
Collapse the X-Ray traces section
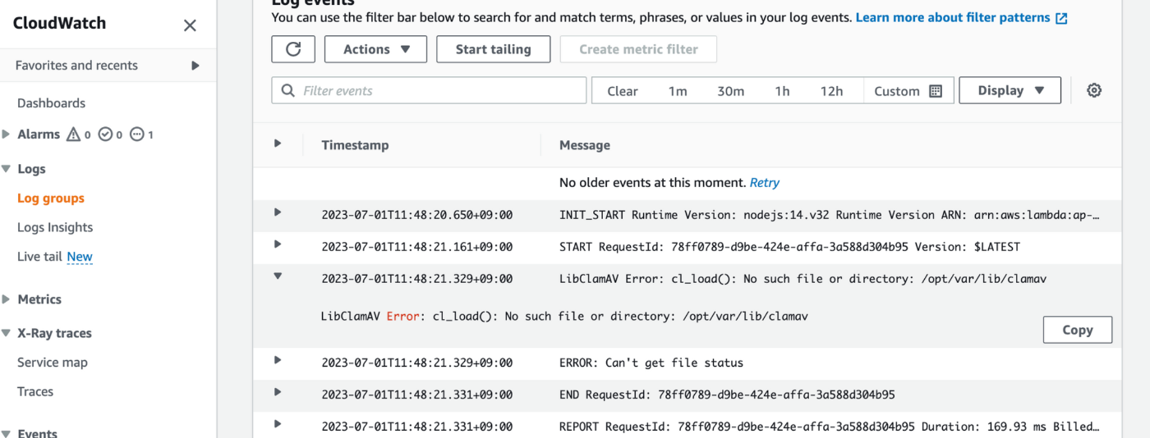(x=7, y=333)
